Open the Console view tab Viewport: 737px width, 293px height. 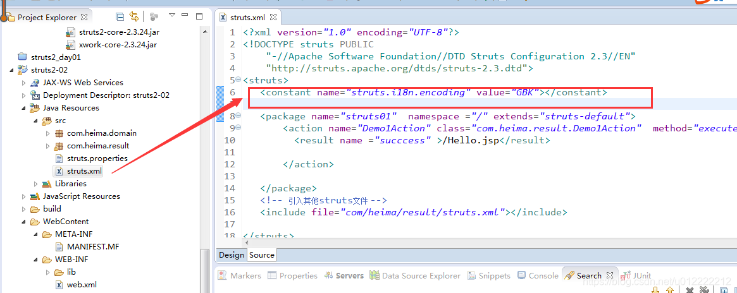pos(538,276)
